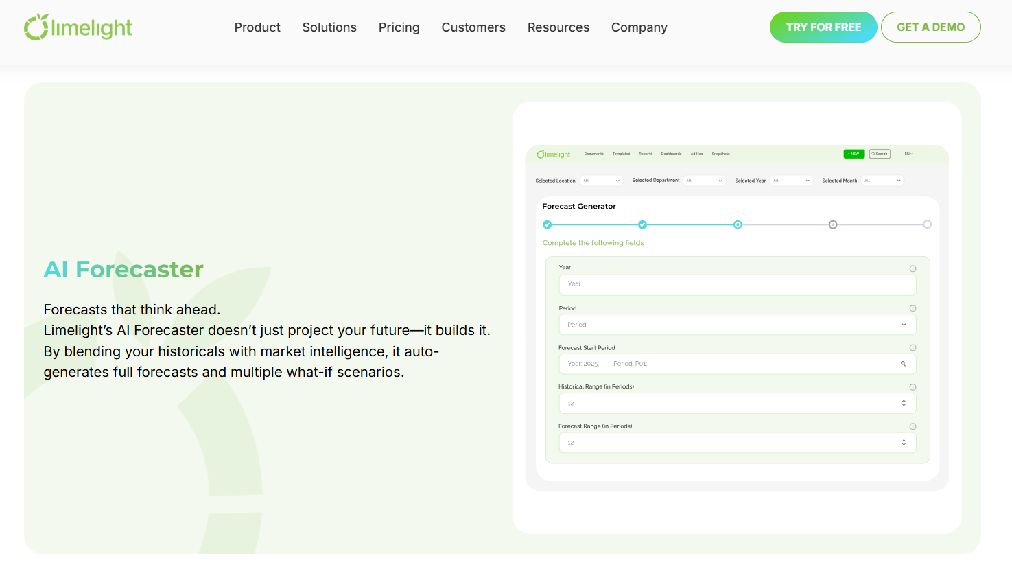The image size is (1012, 567).
Task: Open the Templates tab in the app preview
Action: [622, 154]
